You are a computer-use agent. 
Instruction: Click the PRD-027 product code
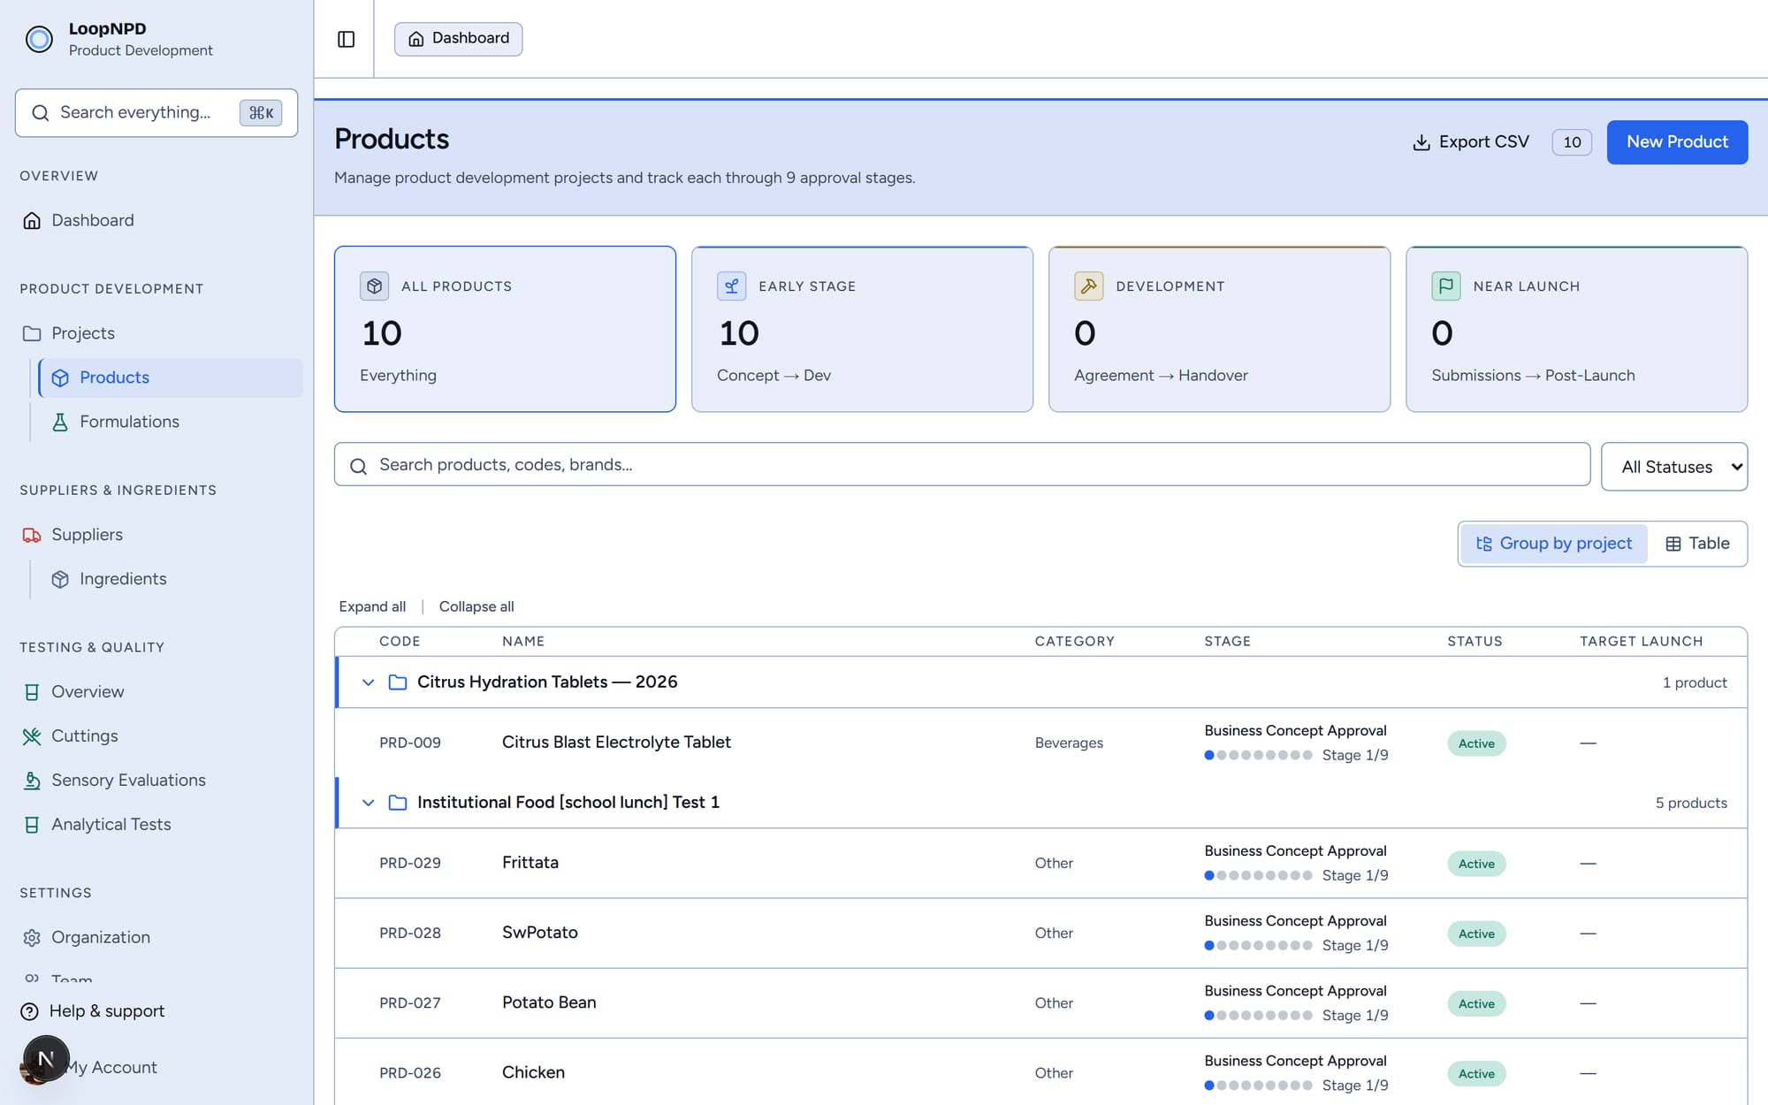point(410,1003)
